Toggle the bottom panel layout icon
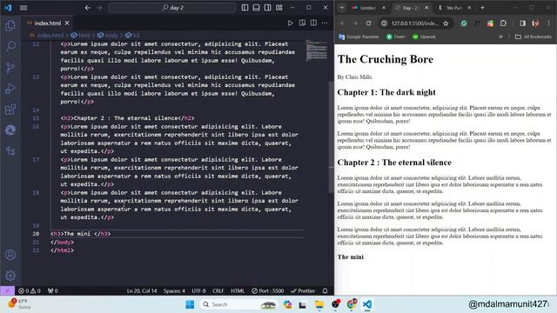Screen dimensions: 557x313 click(x=256, y=8)
